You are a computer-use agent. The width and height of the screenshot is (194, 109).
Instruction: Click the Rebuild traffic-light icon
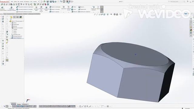[x=67, y=2]
